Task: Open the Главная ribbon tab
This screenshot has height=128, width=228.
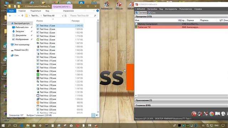Action: point(22,11)
